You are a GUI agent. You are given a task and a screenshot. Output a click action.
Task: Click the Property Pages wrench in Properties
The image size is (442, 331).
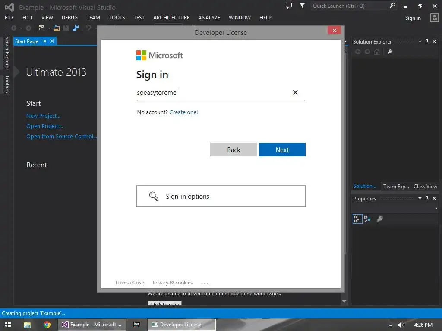[x=380, y=219]
